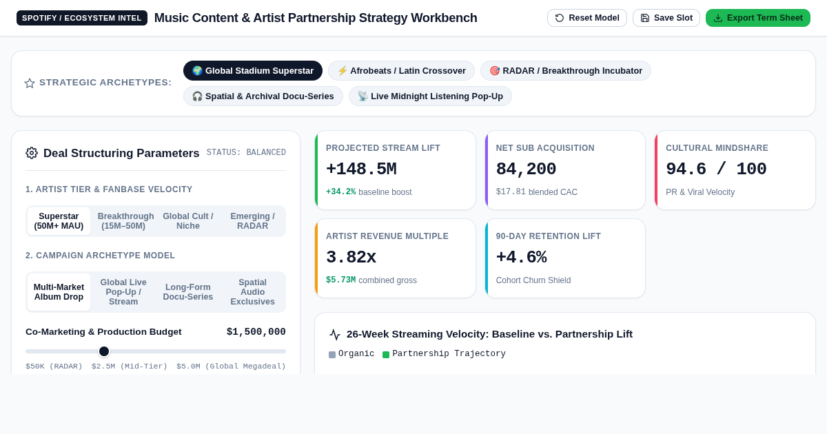Choose Global Live Pop-Up / Stream campaign

point(123,292)
